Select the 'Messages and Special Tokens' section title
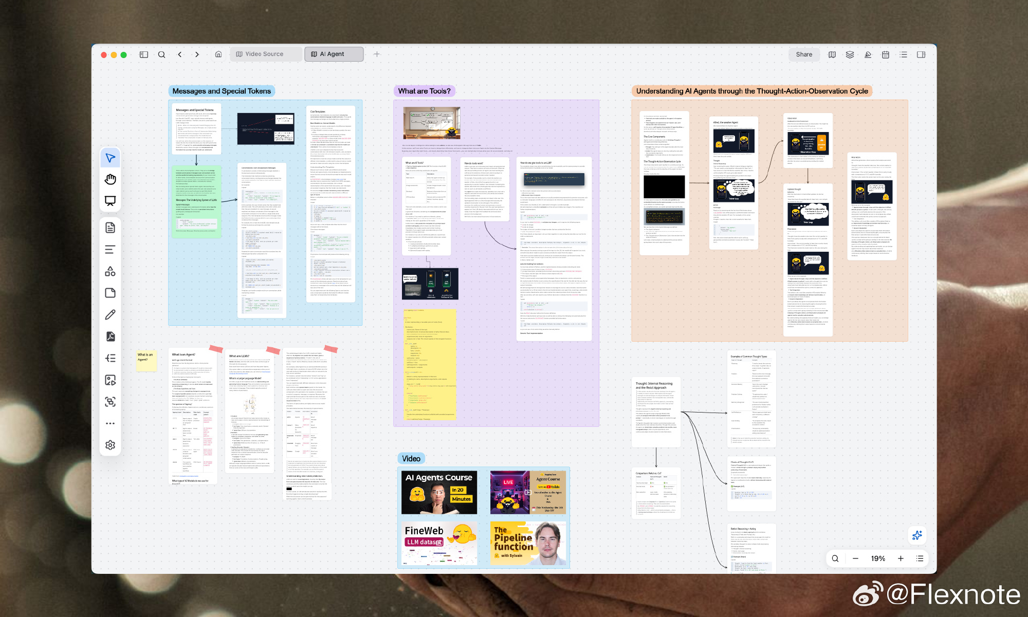Viewport: 1028px width, 617px height. [x=222, y=91]
